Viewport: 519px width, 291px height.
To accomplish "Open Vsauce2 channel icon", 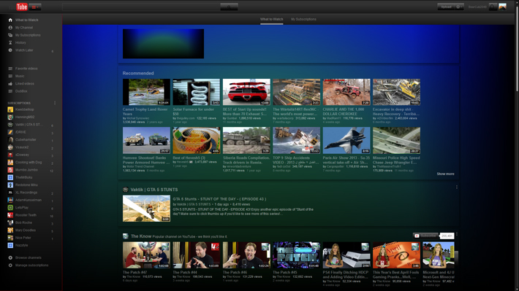I will [10, 147].
